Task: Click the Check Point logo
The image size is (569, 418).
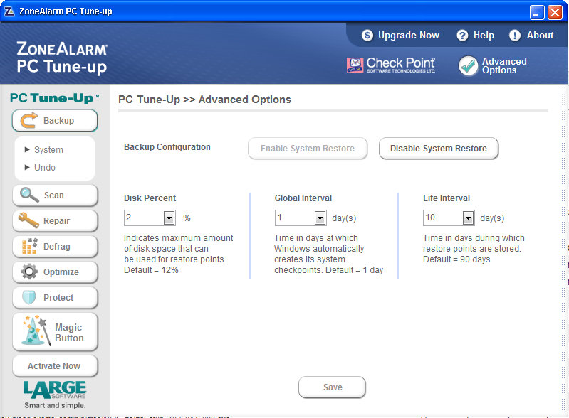Action: coord(391,65)
